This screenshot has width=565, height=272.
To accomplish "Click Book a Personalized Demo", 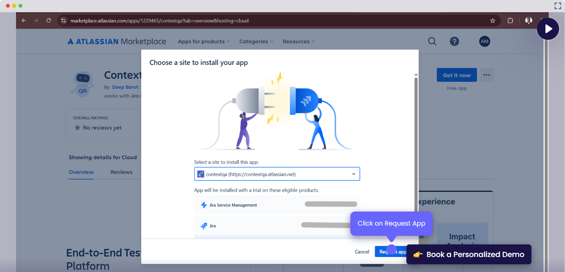I will tap(469, 255).
